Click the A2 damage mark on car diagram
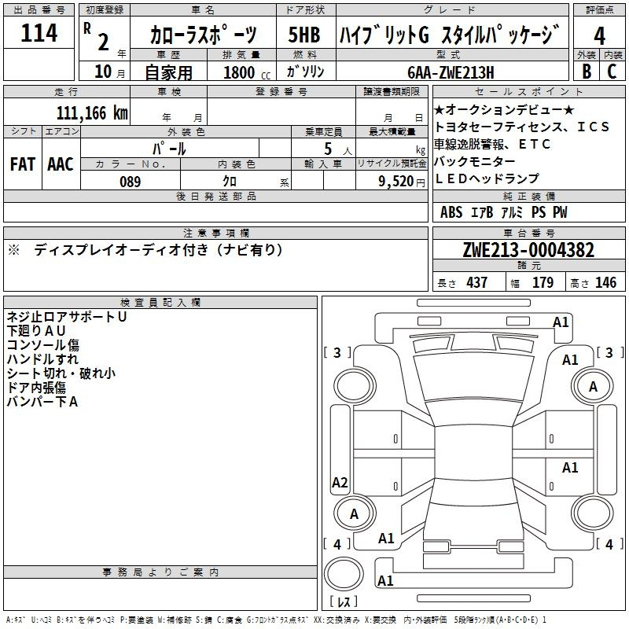629x629 pixels. point(340,483)
